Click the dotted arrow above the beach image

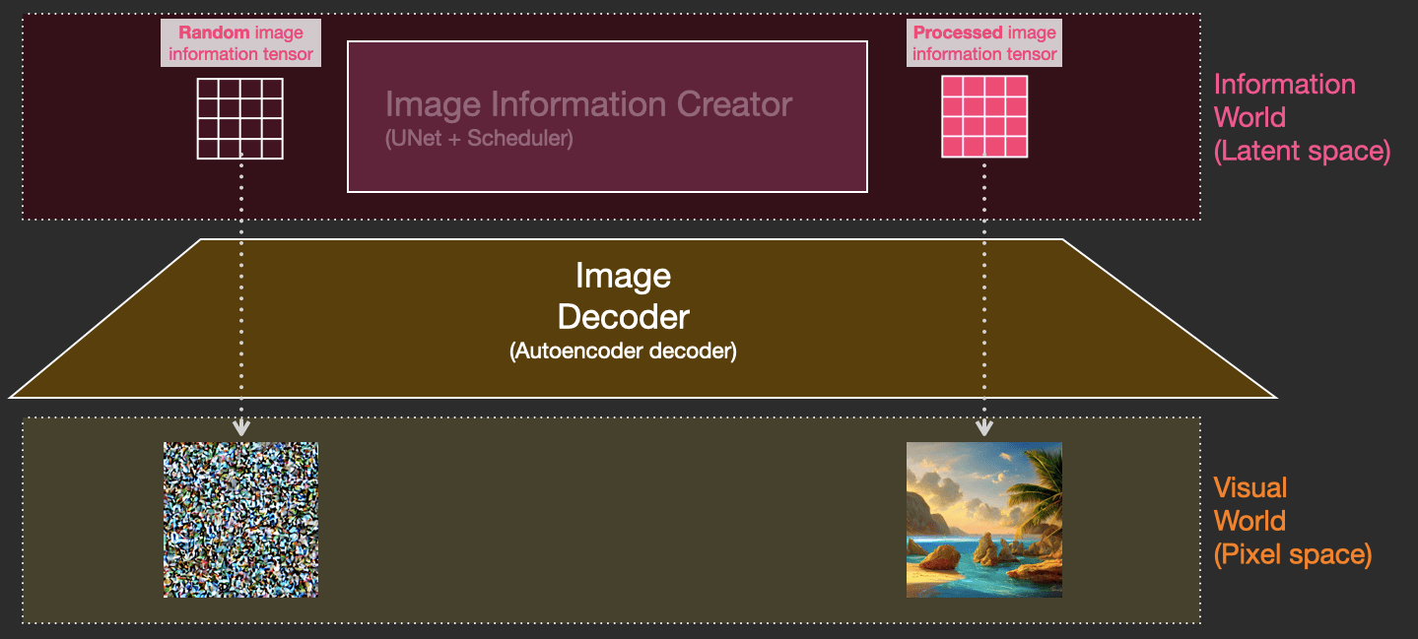(982, 428)
